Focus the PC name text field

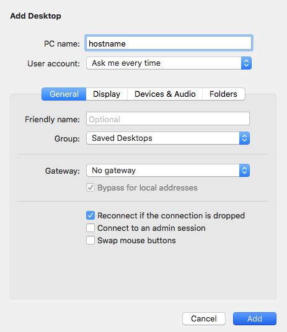pos(169,43)
